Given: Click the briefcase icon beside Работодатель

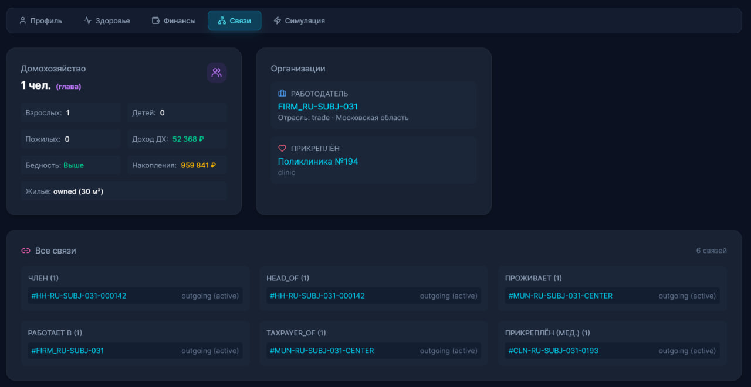Looking at the screenshot, I should [282, 94].
